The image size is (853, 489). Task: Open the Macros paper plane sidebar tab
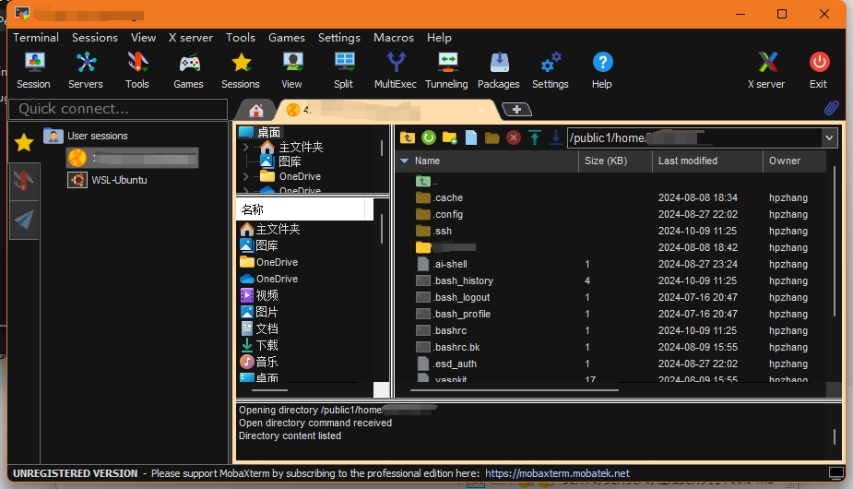pyautogui.click(x=24, y=220)
